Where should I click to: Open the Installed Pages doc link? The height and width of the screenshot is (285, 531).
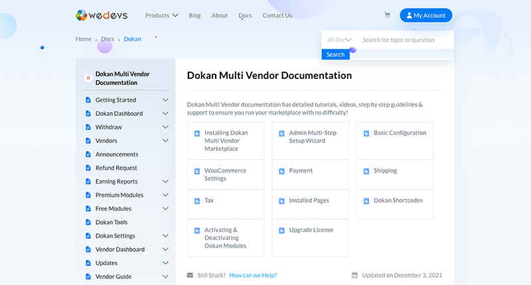[309, 200]
